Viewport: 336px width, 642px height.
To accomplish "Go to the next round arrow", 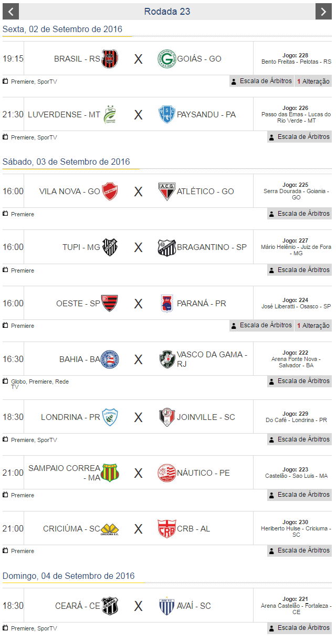I will click(x=323, y=12).
